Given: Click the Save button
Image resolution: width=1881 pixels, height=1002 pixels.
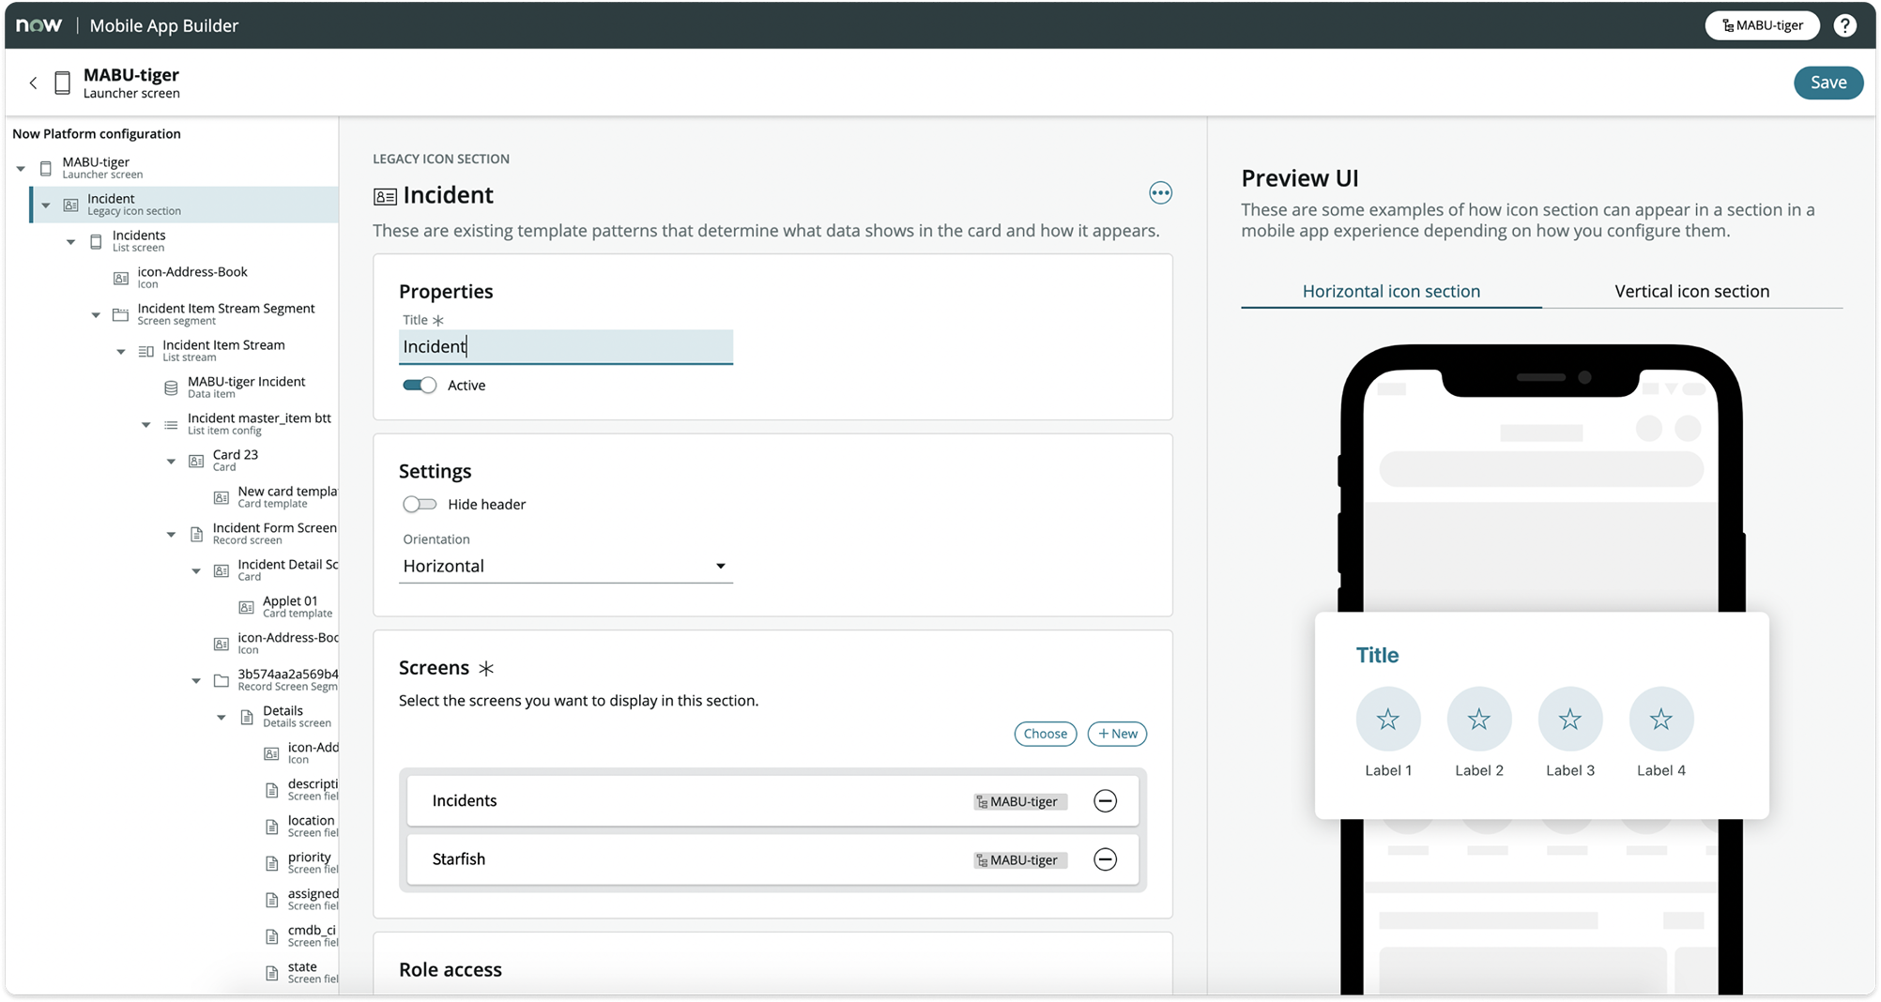Looking at the screenshot, I should pos(1827,83).
